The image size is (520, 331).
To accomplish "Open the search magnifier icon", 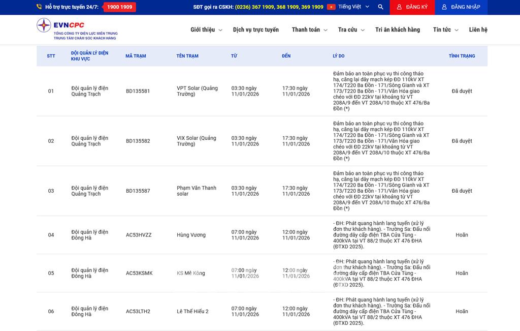I will [380, 7].
